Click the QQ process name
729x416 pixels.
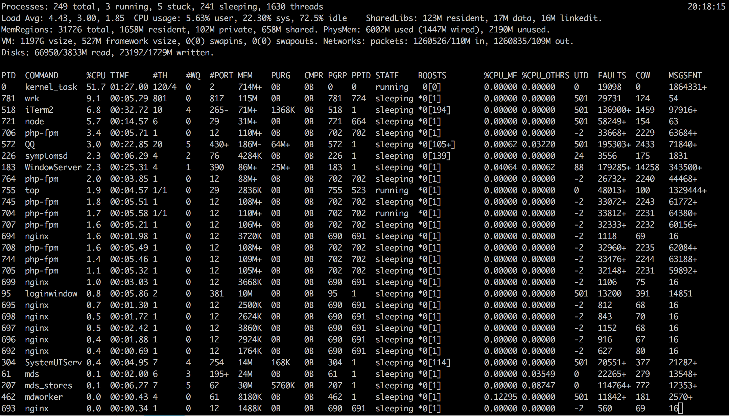click(x=30, y=145)
